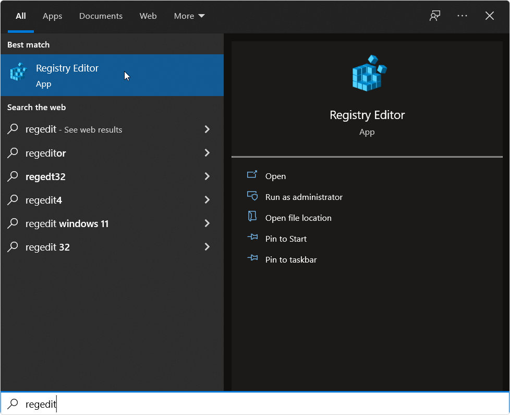510x415 pixels.
Task: Switch to the Apps tab
Action: coord(52,16)
